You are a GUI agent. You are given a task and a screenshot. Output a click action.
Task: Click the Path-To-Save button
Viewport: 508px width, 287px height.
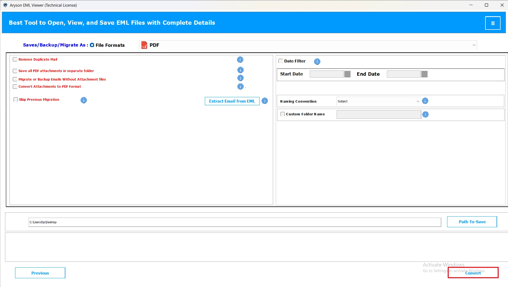pos(472,222)
